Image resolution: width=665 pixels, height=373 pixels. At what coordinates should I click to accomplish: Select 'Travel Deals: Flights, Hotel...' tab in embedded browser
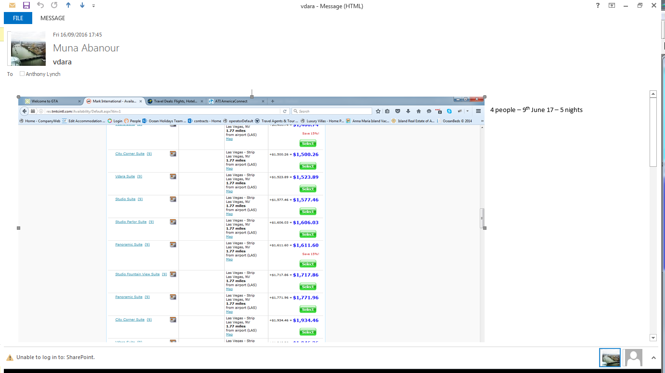(x=176, y=101)
